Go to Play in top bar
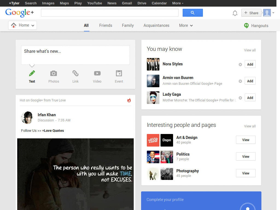Screen dimensions: 280x210 (78, 3)
